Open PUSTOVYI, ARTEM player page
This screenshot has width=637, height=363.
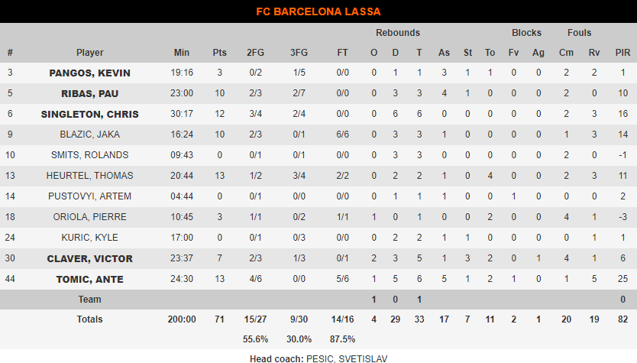point(90,196)
